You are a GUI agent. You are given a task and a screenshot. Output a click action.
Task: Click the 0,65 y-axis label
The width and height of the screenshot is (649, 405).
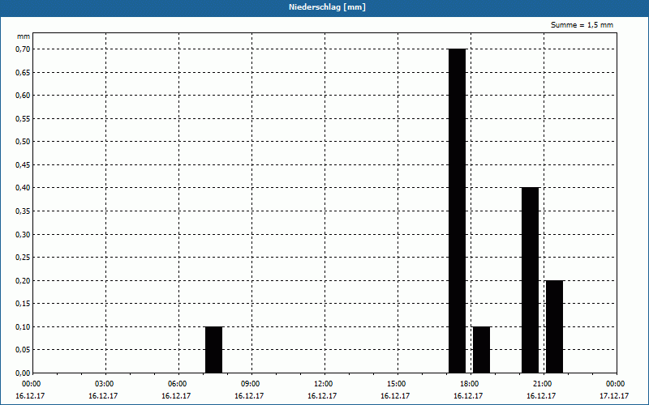click(x=23, y=72)
